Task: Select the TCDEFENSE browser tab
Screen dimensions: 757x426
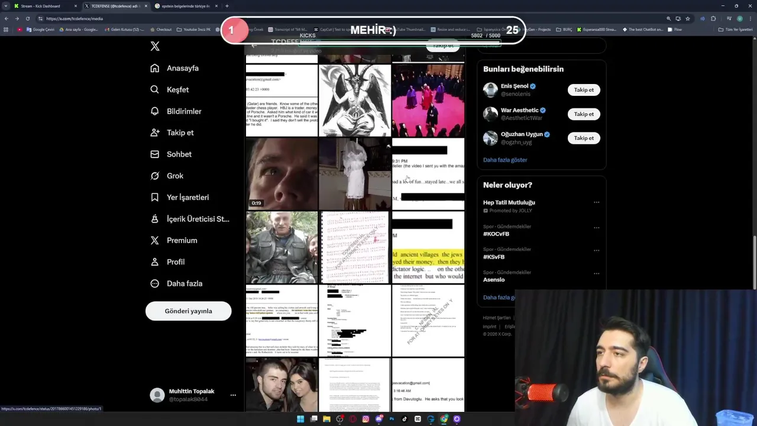Action: pyautogui.click(x=115, y=6)
